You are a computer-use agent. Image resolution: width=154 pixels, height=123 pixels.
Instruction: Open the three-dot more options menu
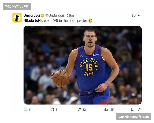pos(140,15)
